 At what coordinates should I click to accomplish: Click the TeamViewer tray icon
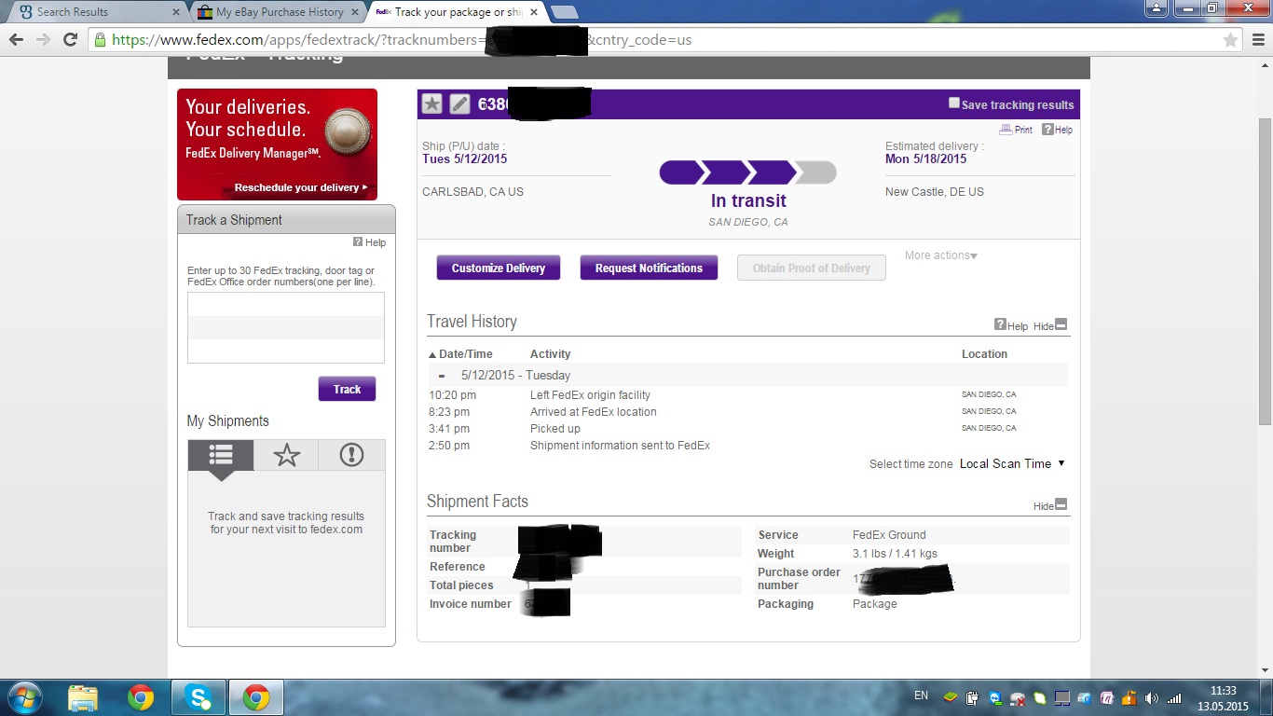tap(996, 697)
